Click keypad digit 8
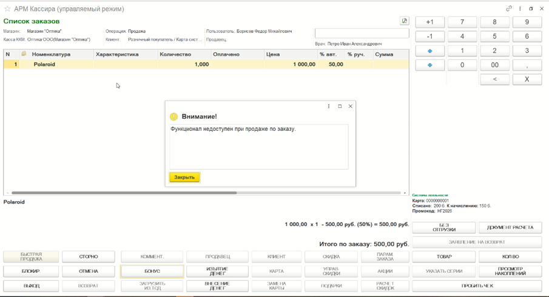The image size is (549, 297). [x=495, y=22]
